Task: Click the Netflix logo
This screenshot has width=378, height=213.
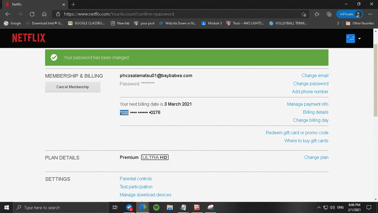Action: (x=29, y=38)
